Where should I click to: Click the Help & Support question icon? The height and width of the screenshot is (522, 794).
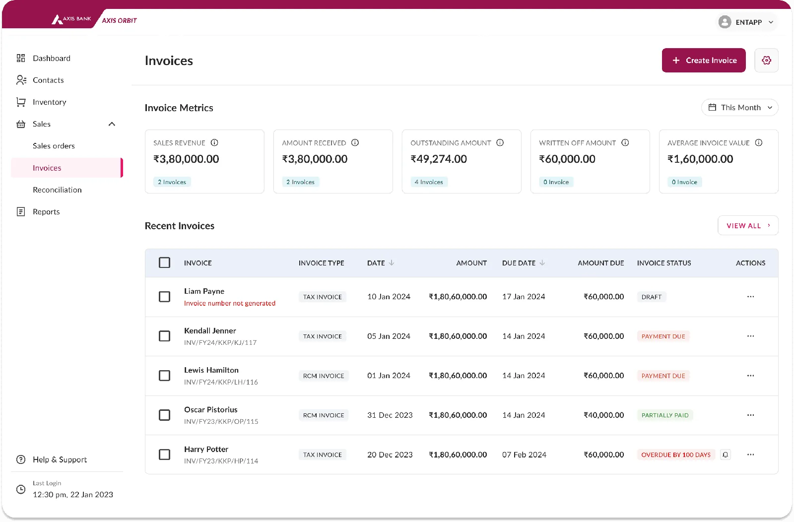21,459
